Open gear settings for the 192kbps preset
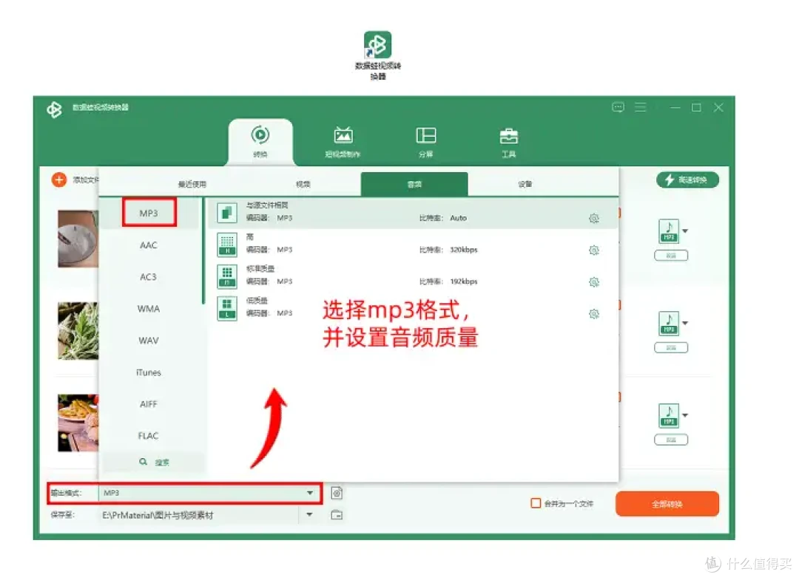 click(x=593, y=282)
